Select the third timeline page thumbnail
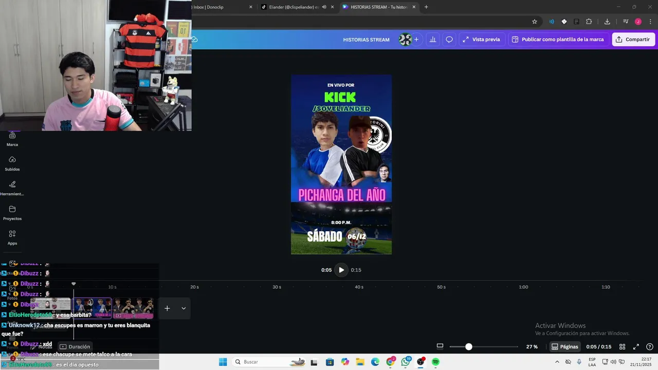Image resolution: width=658 pixels, height=370 pixels. pos(133,308)
